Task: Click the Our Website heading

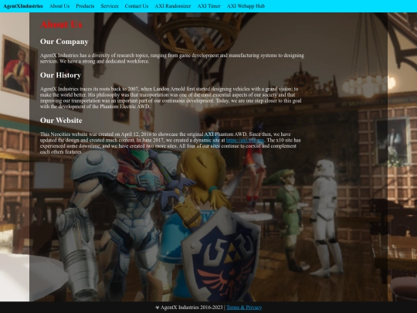Action: pyautogui.click(x=61, y=121)
